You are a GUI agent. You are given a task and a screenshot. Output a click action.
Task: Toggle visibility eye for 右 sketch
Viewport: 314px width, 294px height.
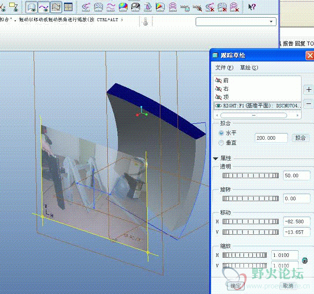coord(218,88)
